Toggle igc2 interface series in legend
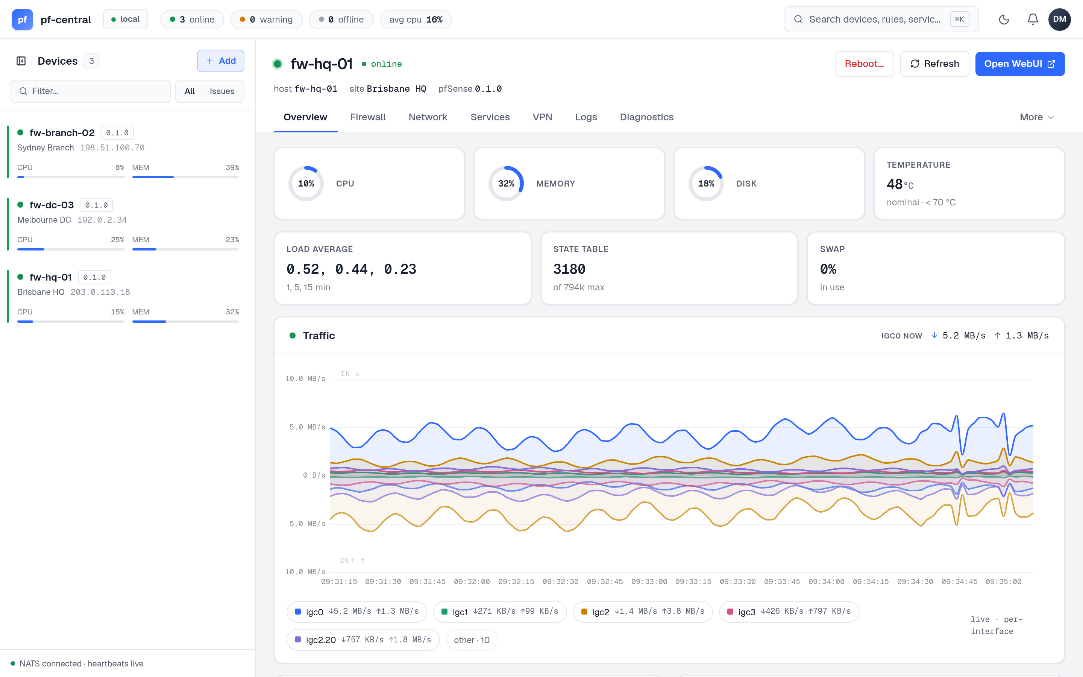Screen dimensions: 1083x677 (643, 612)
